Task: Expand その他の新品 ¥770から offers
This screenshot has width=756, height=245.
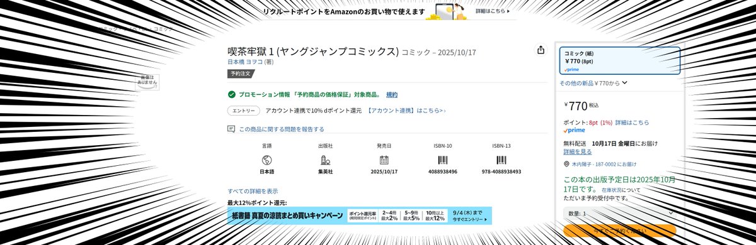Action: coord(593,83)
